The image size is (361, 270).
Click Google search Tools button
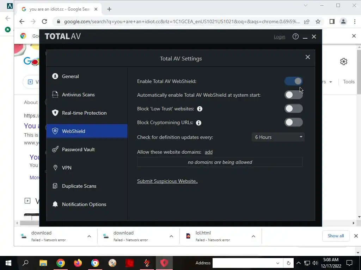[349, 82]
